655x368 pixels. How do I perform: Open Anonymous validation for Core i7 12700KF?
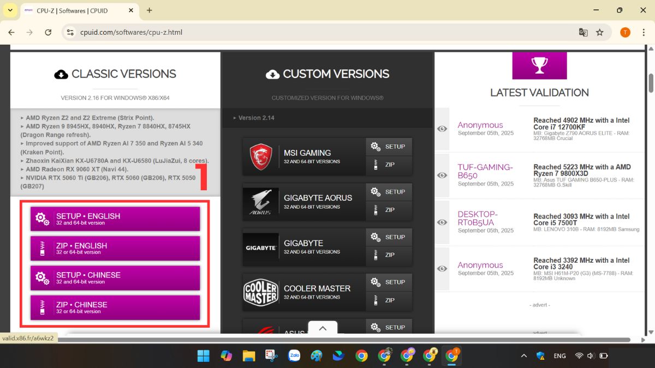(x=480, y=125)
